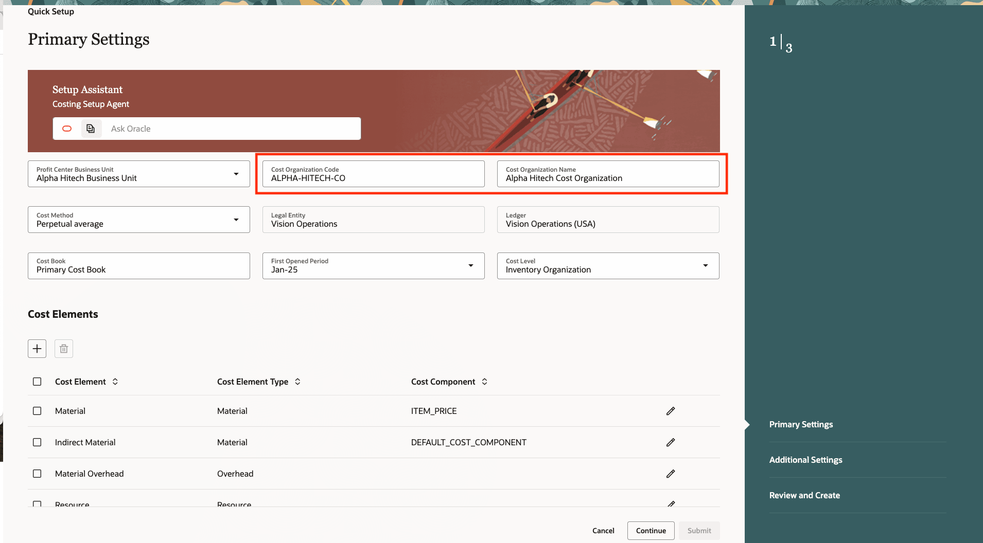The width and height of the screenshot is (983, 543).
Task: Click the sort arrows on Cost Element column
Action: [x=116, y=382]
